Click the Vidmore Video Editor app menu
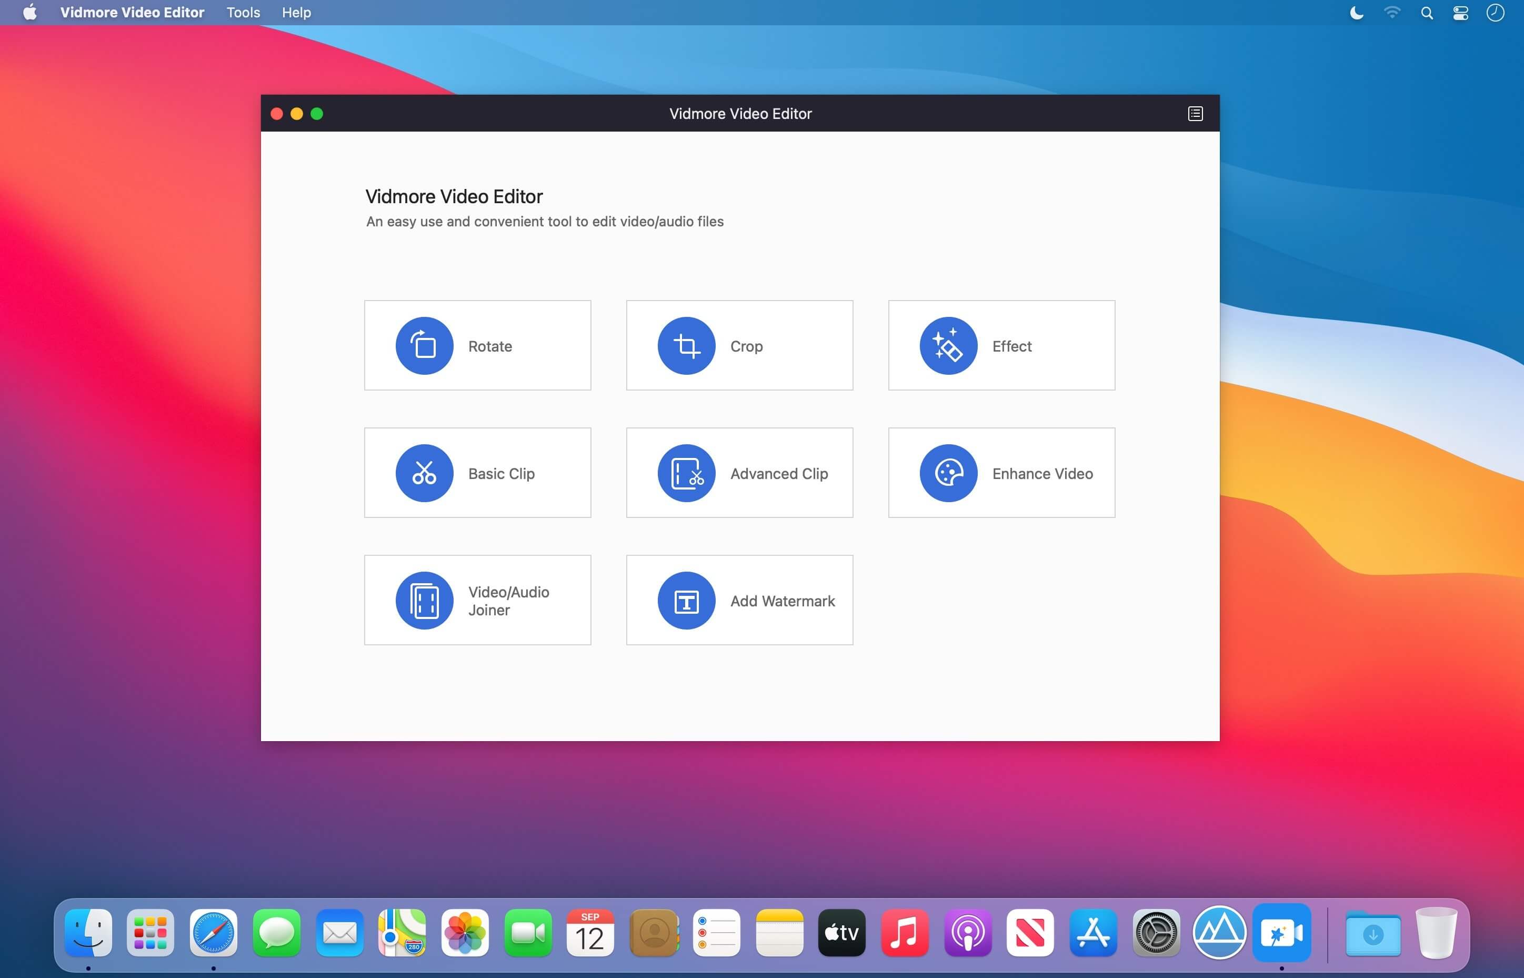 pos(132,13)
